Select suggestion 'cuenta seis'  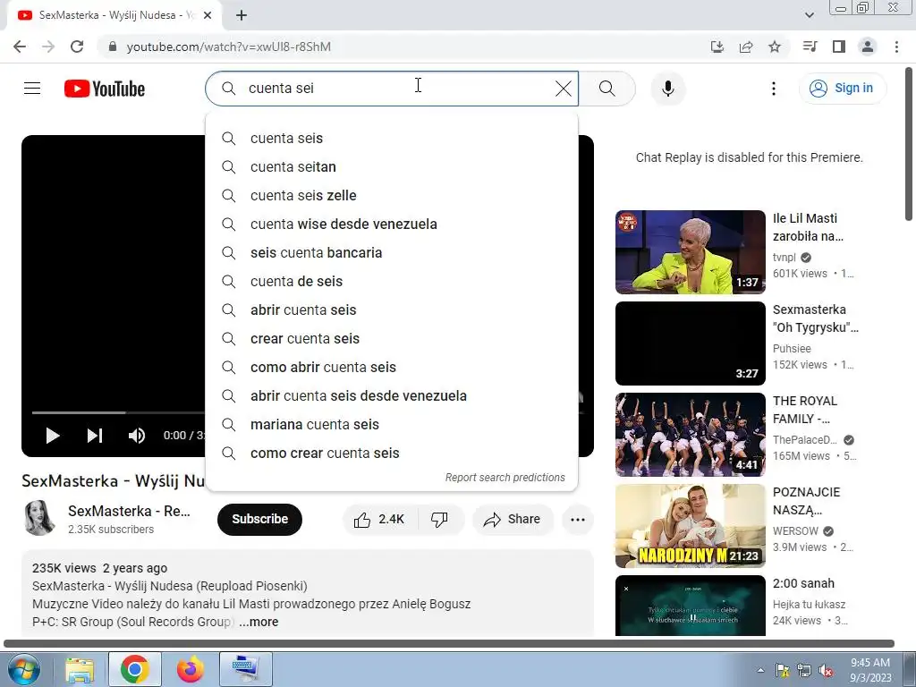tap(392, 139)
